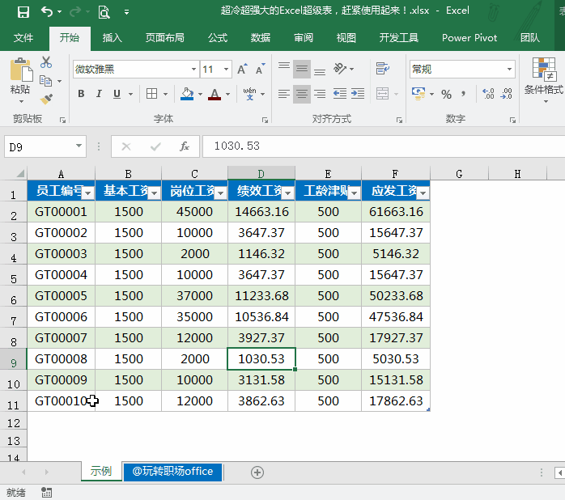The width and height of the screenshot is (565, 500).
Task: Switch to the 数据 ribbon tab
Action: click(261, 38)
